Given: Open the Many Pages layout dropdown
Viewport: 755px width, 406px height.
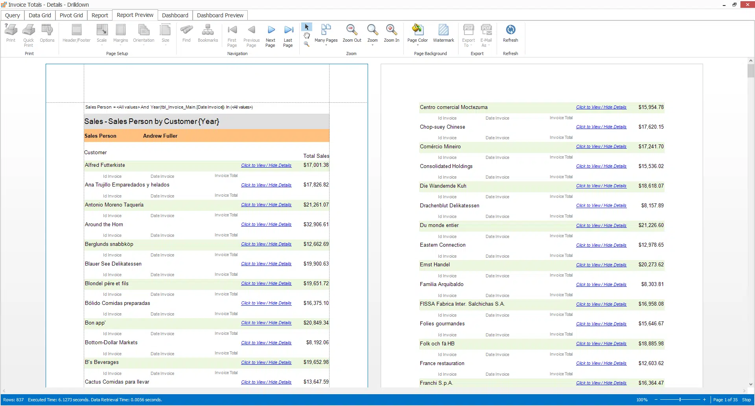Looking at the screenshot, I should point(326,35).
